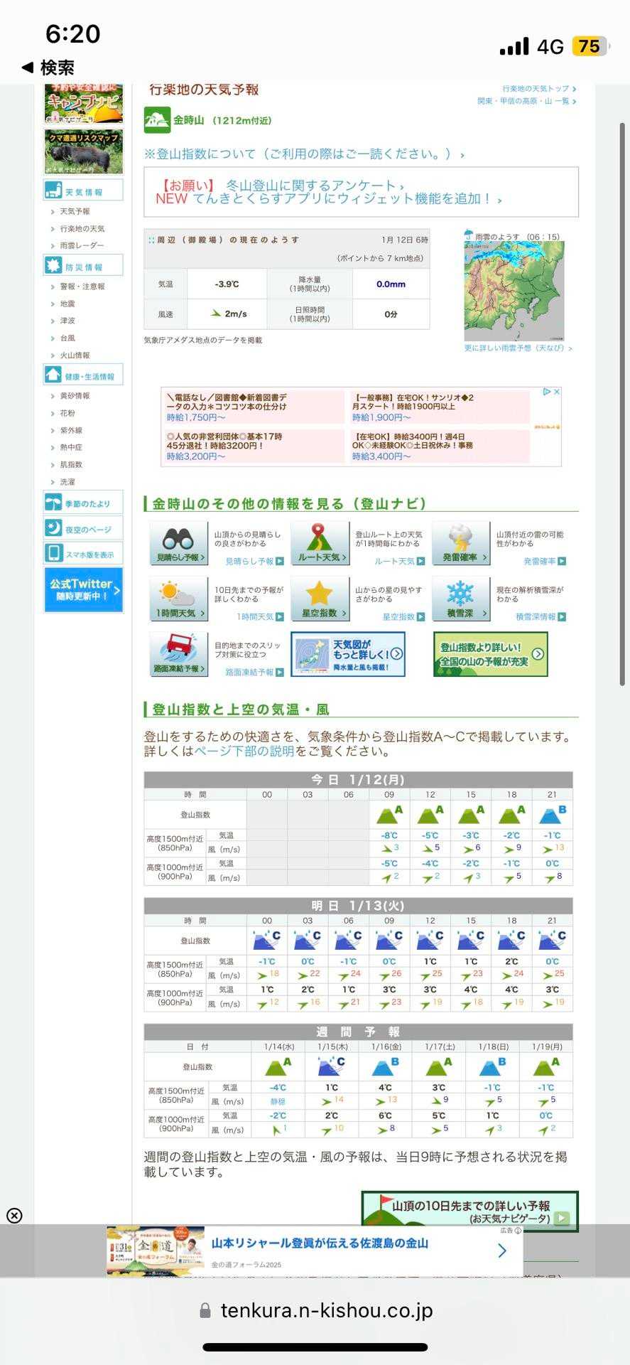Expand the 天気情報 sidebar section
The width and height of the screenshot is (630, 1365).
tap(83, 191)
